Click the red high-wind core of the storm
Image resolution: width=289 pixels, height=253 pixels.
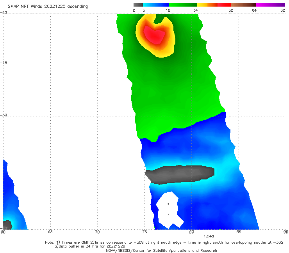[x=155, y=35]
